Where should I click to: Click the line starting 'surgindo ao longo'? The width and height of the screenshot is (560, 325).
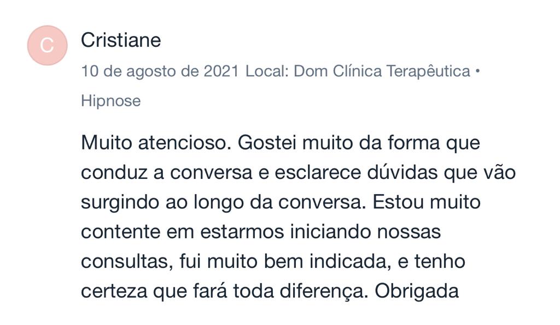[281, 203]
